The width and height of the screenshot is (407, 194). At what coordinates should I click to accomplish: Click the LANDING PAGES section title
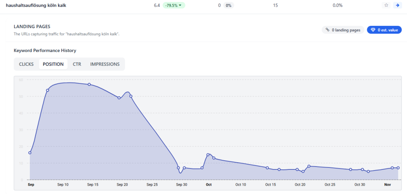(x=32, y=27)
